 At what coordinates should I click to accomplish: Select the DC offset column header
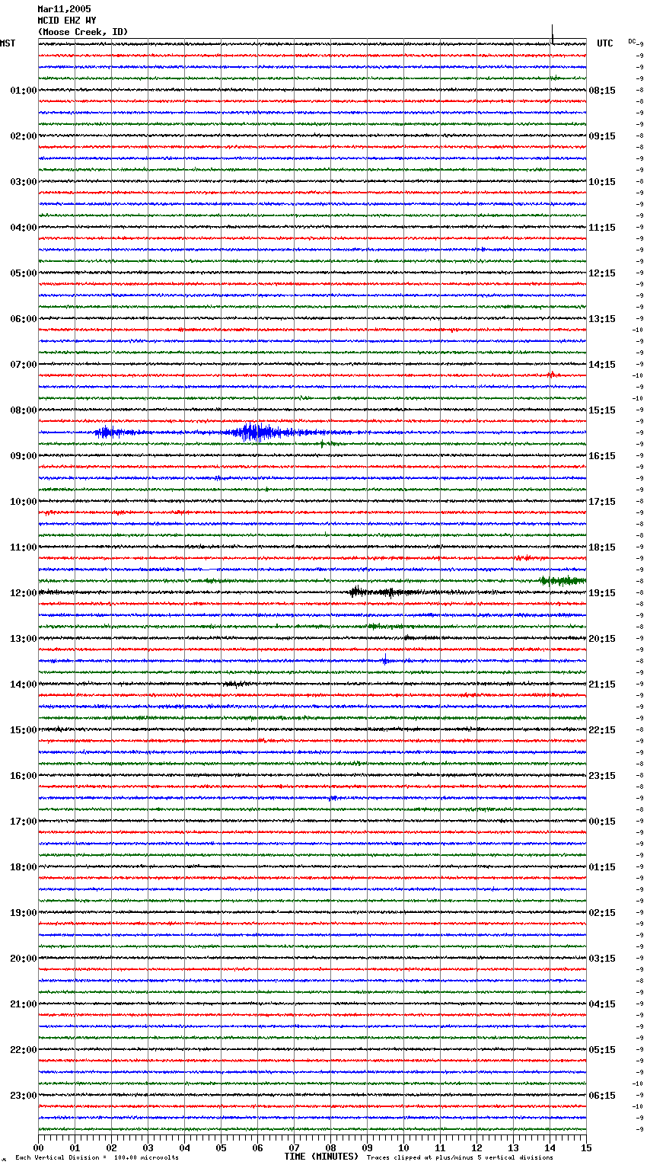coord(632,41)
